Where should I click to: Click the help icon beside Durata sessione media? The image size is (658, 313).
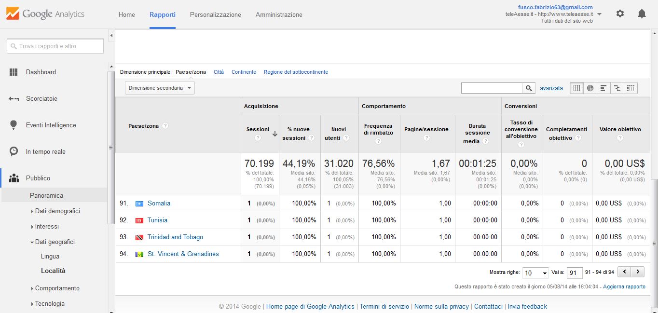tap(485, 141)
